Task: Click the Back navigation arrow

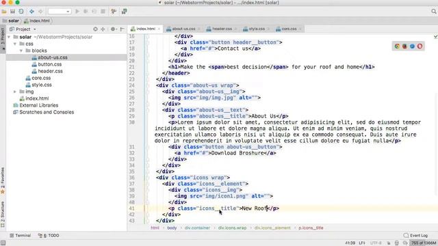Action: tap(32, 12)
